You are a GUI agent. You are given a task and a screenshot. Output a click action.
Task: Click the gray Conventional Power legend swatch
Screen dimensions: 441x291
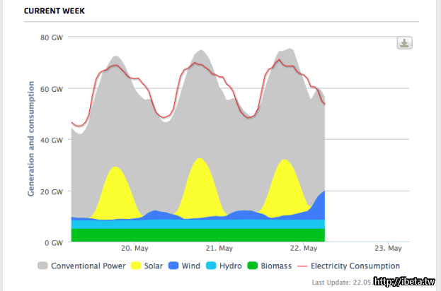click(42, 266)
